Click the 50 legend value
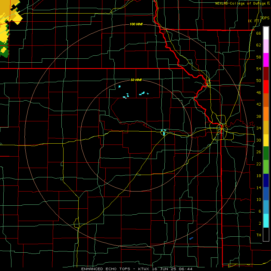This screenshot has width=271, height=271. pos(259,81)
